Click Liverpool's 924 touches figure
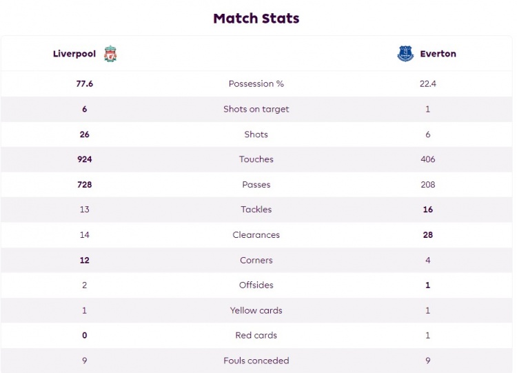Screen dimensions: 517x373 pyautogui.click(x=84, y=159)
